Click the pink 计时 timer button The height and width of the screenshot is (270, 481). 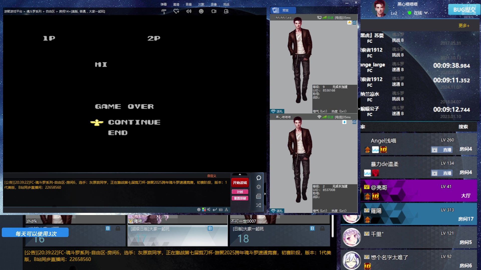coord(240,192)
